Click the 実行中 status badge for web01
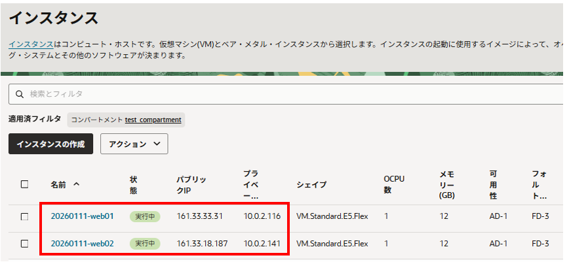This screenshot has width=569, height=264. coord(145,216)
